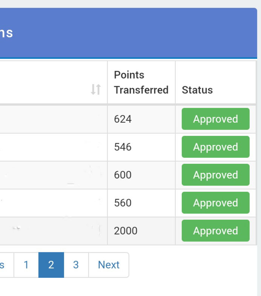261x296 pixels.
Task: Click the sortable column header with arrows
Action: [x=54, y=82]
